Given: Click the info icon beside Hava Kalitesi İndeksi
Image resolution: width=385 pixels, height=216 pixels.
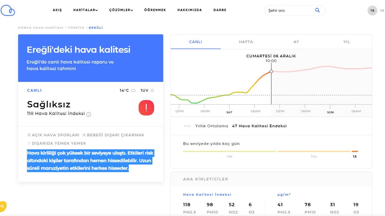Looking at the screenshot, I should pos(89,114).
